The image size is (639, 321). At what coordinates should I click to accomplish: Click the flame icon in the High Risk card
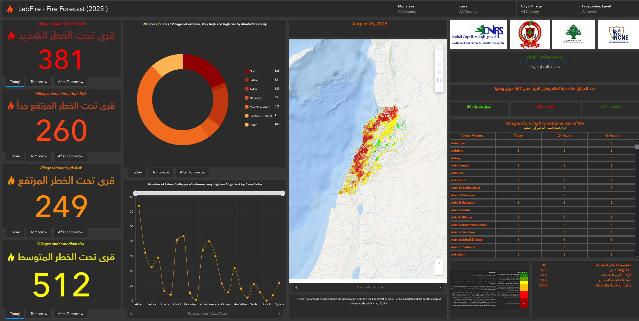pyautogui.click(x=11, y=180)
